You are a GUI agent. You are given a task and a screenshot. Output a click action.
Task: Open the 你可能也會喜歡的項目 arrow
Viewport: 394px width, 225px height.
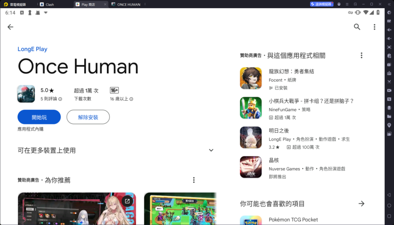361,203
